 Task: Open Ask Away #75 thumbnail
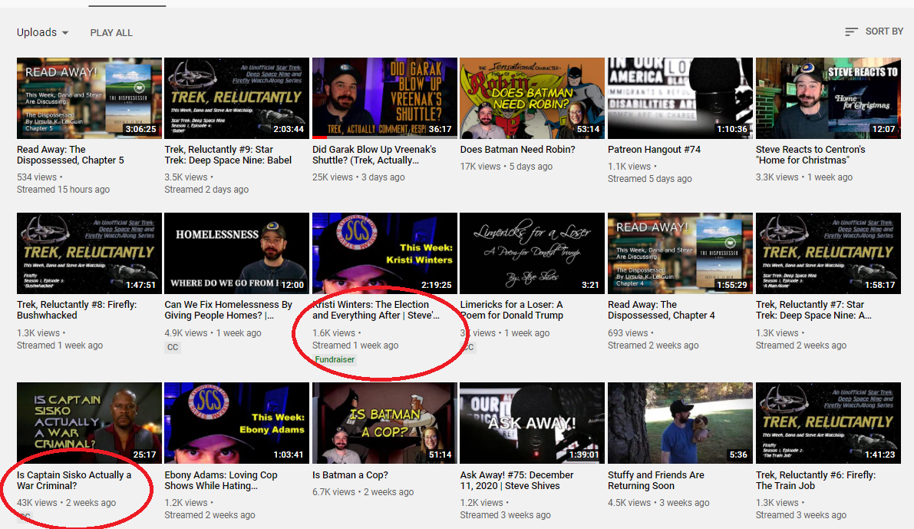pos(532,423)
